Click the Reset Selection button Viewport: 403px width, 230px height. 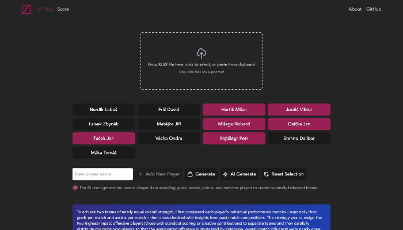pos(283,174)
